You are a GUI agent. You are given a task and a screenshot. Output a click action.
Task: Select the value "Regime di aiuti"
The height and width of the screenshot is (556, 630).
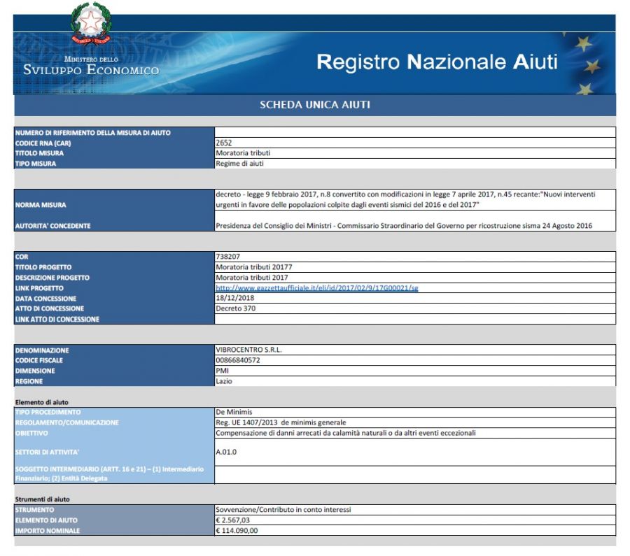pyautogui.click(x=240, y=164)
